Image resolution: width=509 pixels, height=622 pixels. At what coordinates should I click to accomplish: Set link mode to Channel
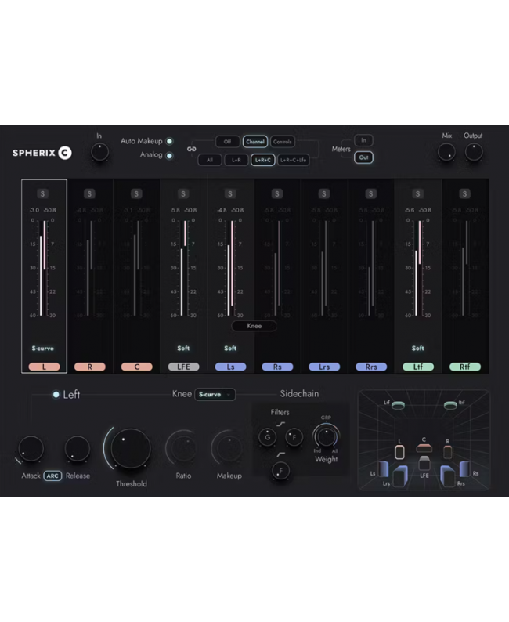[255, 142]
